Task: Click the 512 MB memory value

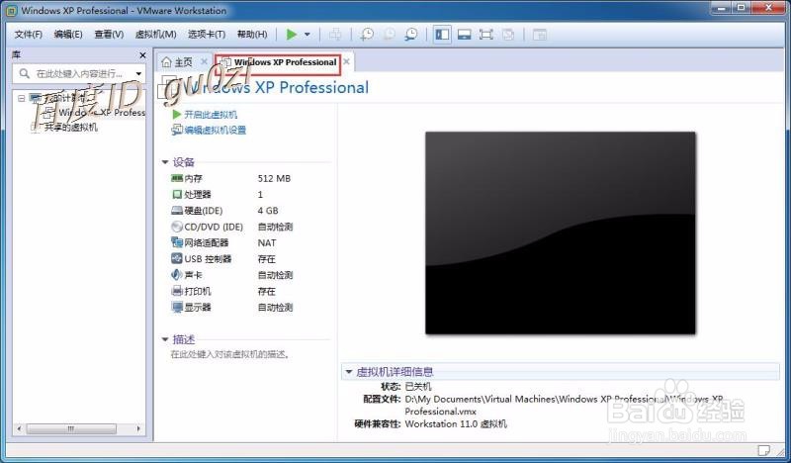Action: [x=274, y=178]
